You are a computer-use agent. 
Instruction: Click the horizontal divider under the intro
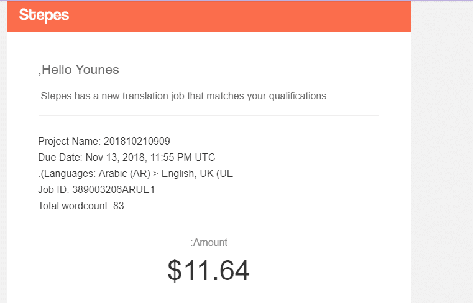[x=208, y=115]
